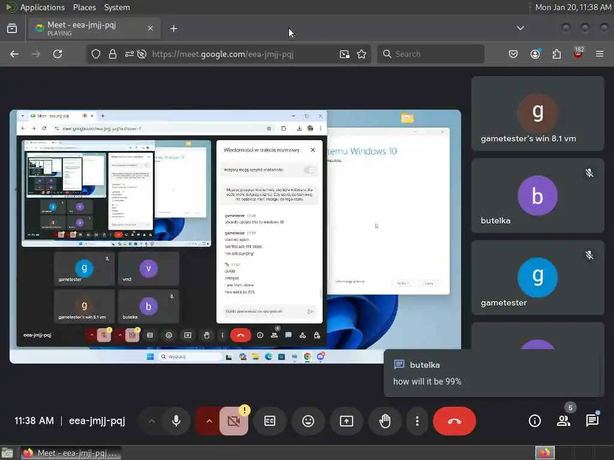Open the System menu
The width and height of the screenshot is (614, 460).
tap(117, 7)
